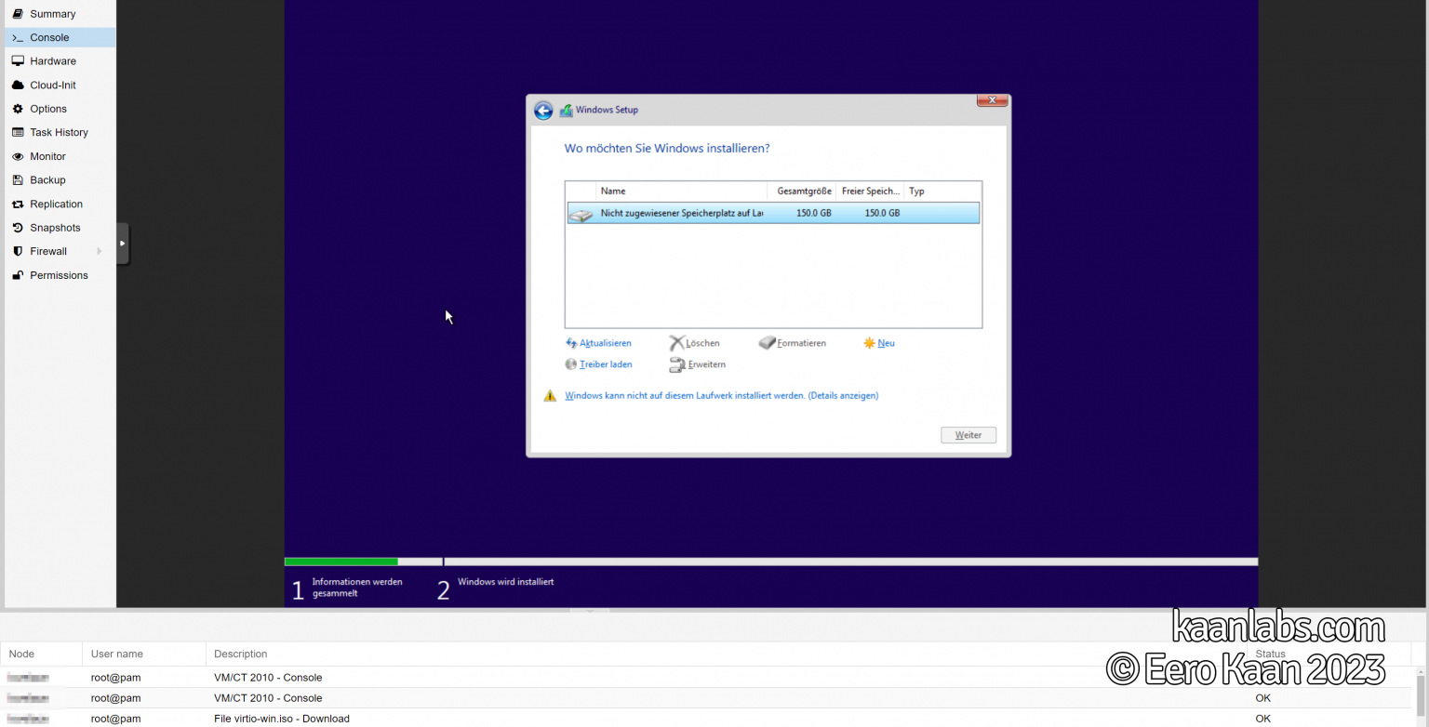Screen dimensions: 1429x727
Task: Click the blue back arrow in Windows Setup
Action: (543, 110)
